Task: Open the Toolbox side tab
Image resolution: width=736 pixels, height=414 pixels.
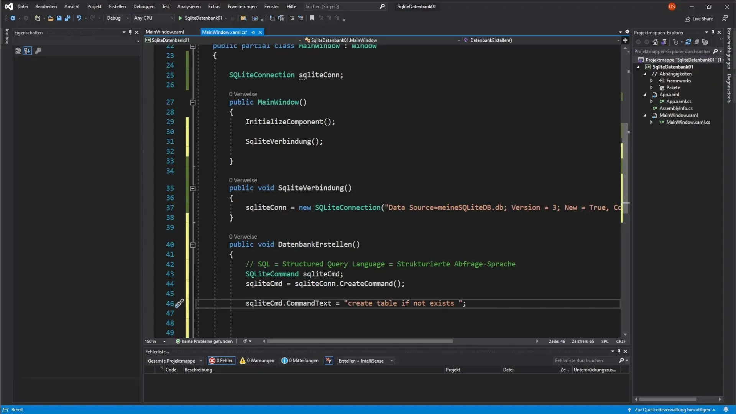Action: pos(7,36)
